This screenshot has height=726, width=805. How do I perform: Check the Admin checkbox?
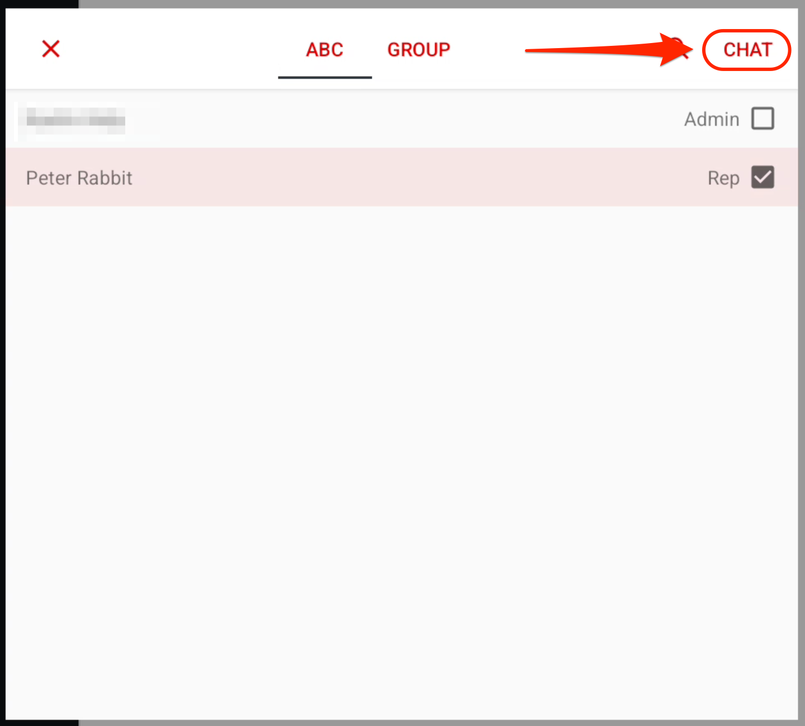763,119
